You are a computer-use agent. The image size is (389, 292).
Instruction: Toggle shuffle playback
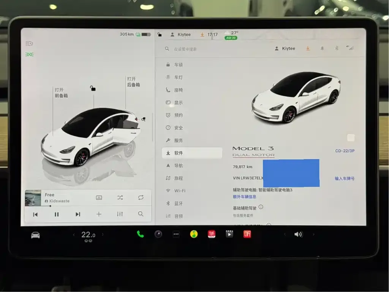[x=120, y=198]
